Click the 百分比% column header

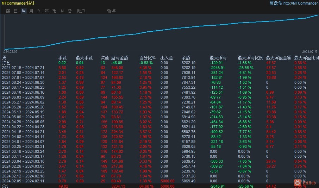point(147,58)
